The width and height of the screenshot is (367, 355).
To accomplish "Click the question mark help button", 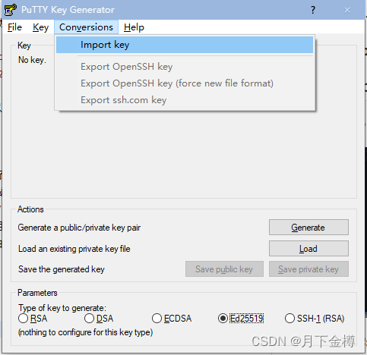I will 313,10.
